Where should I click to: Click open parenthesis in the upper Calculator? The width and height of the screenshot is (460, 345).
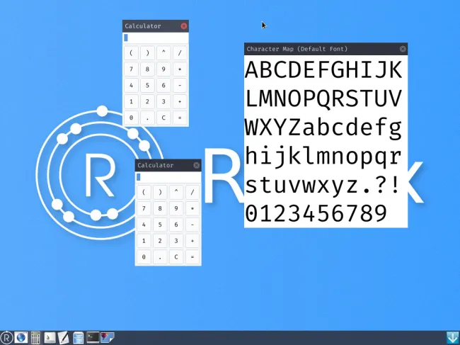tap(131, 53)
